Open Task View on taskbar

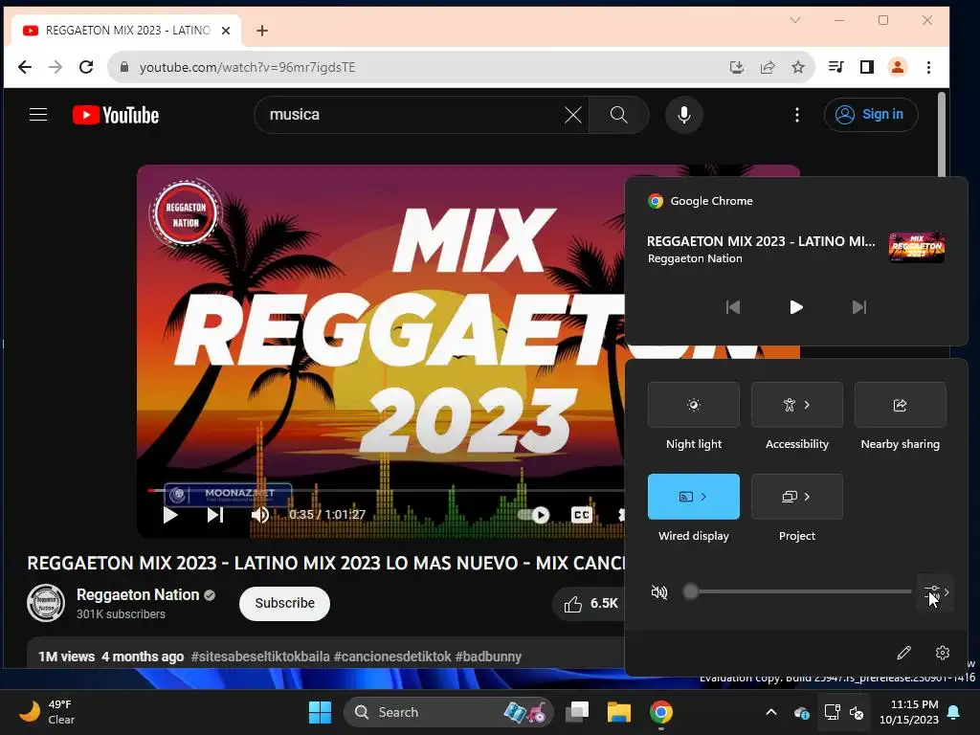pos(577,712)
